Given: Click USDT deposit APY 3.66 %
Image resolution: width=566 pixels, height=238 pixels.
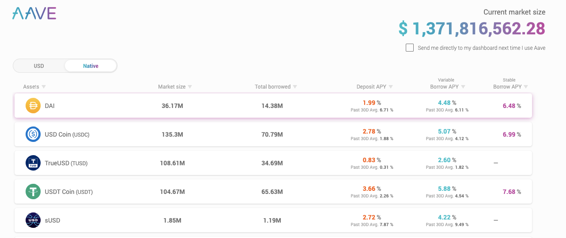Looking at the screenshot, I should [x=372, y=189].
